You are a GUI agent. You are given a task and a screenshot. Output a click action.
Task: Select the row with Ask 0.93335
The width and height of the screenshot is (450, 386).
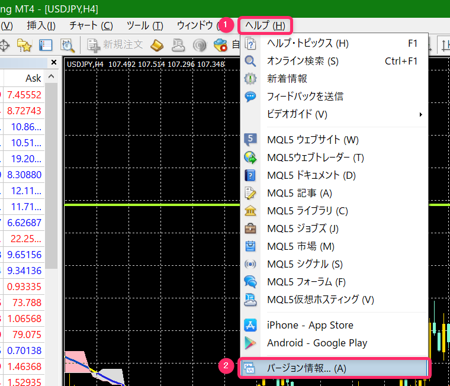[x=22, y=287]
